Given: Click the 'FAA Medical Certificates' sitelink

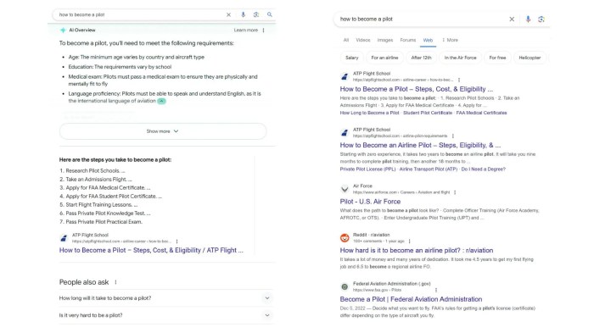Looking at the screenshot, I should tap(481, 113).
